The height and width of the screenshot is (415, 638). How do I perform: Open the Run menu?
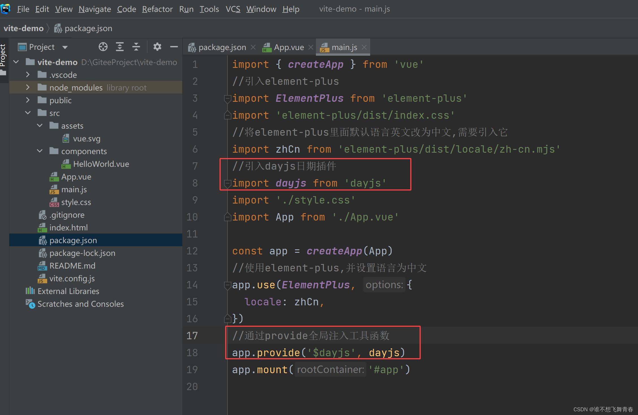(186, 9)
